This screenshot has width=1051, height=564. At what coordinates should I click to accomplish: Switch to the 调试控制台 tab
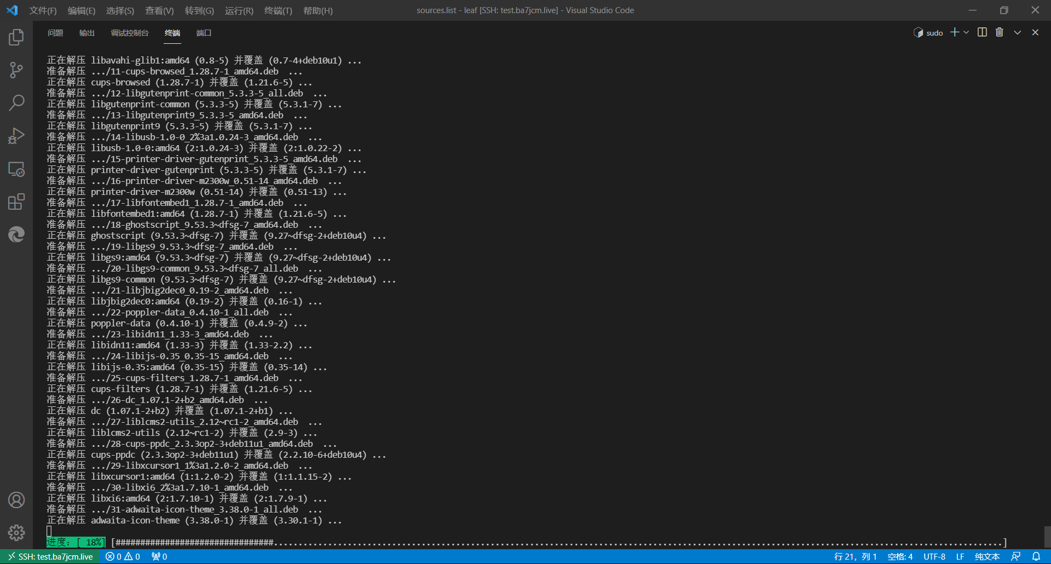pyautogui.click(x=130, y=33)
